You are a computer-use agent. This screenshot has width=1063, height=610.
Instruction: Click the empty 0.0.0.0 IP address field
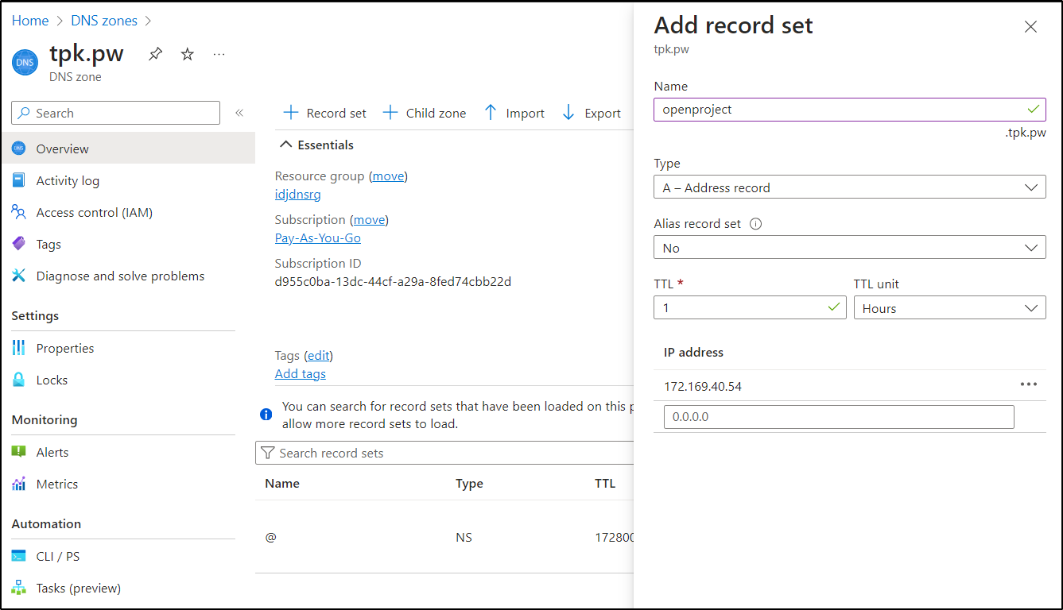pyautogui.click(x=839, y=417)
